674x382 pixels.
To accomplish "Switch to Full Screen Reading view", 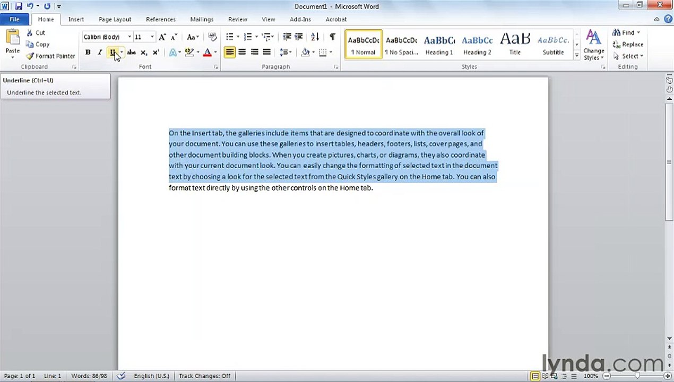I will pyautogui.click(x=545, y=376).
